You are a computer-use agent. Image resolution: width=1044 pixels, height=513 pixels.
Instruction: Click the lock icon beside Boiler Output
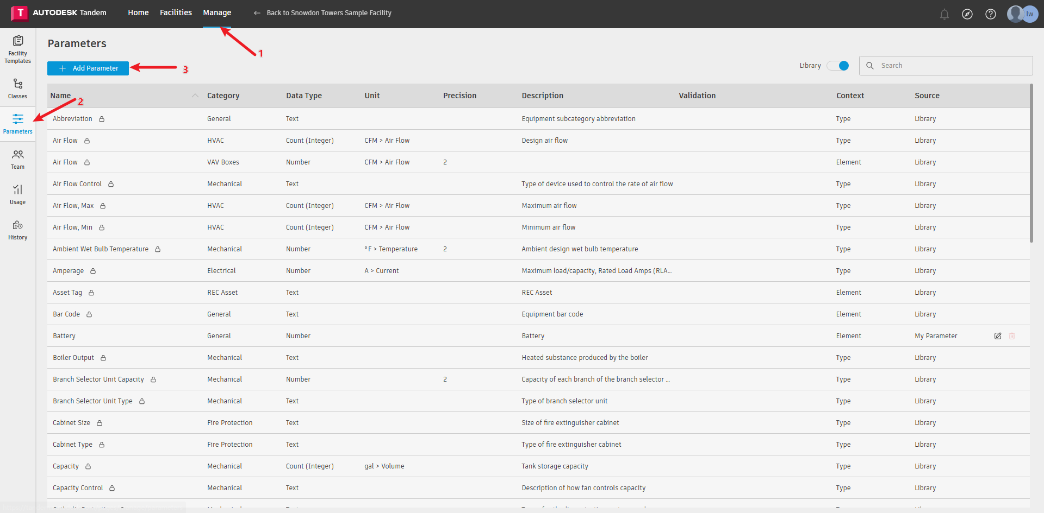click(x=103, y=358)
